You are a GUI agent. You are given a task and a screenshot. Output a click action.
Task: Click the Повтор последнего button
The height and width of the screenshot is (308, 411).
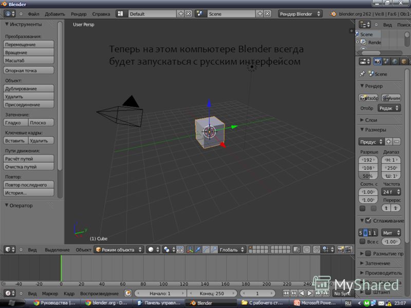[x=29, y=185]
